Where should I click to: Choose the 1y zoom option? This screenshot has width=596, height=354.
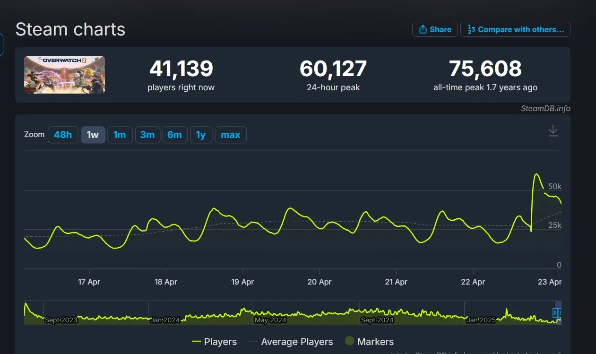(201, 135)
